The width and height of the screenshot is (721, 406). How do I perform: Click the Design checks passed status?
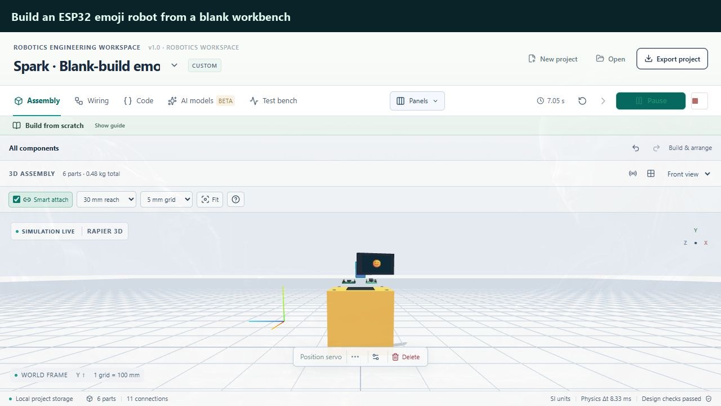tap(677, 399)
